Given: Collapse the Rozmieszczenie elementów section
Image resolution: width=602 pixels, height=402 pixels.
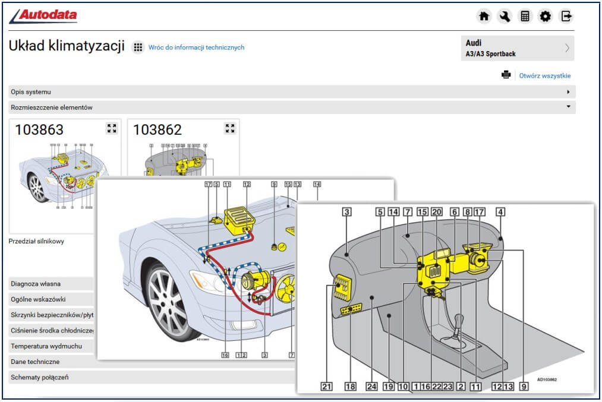Looking at the screenshot, I should (x=292, y=107).
